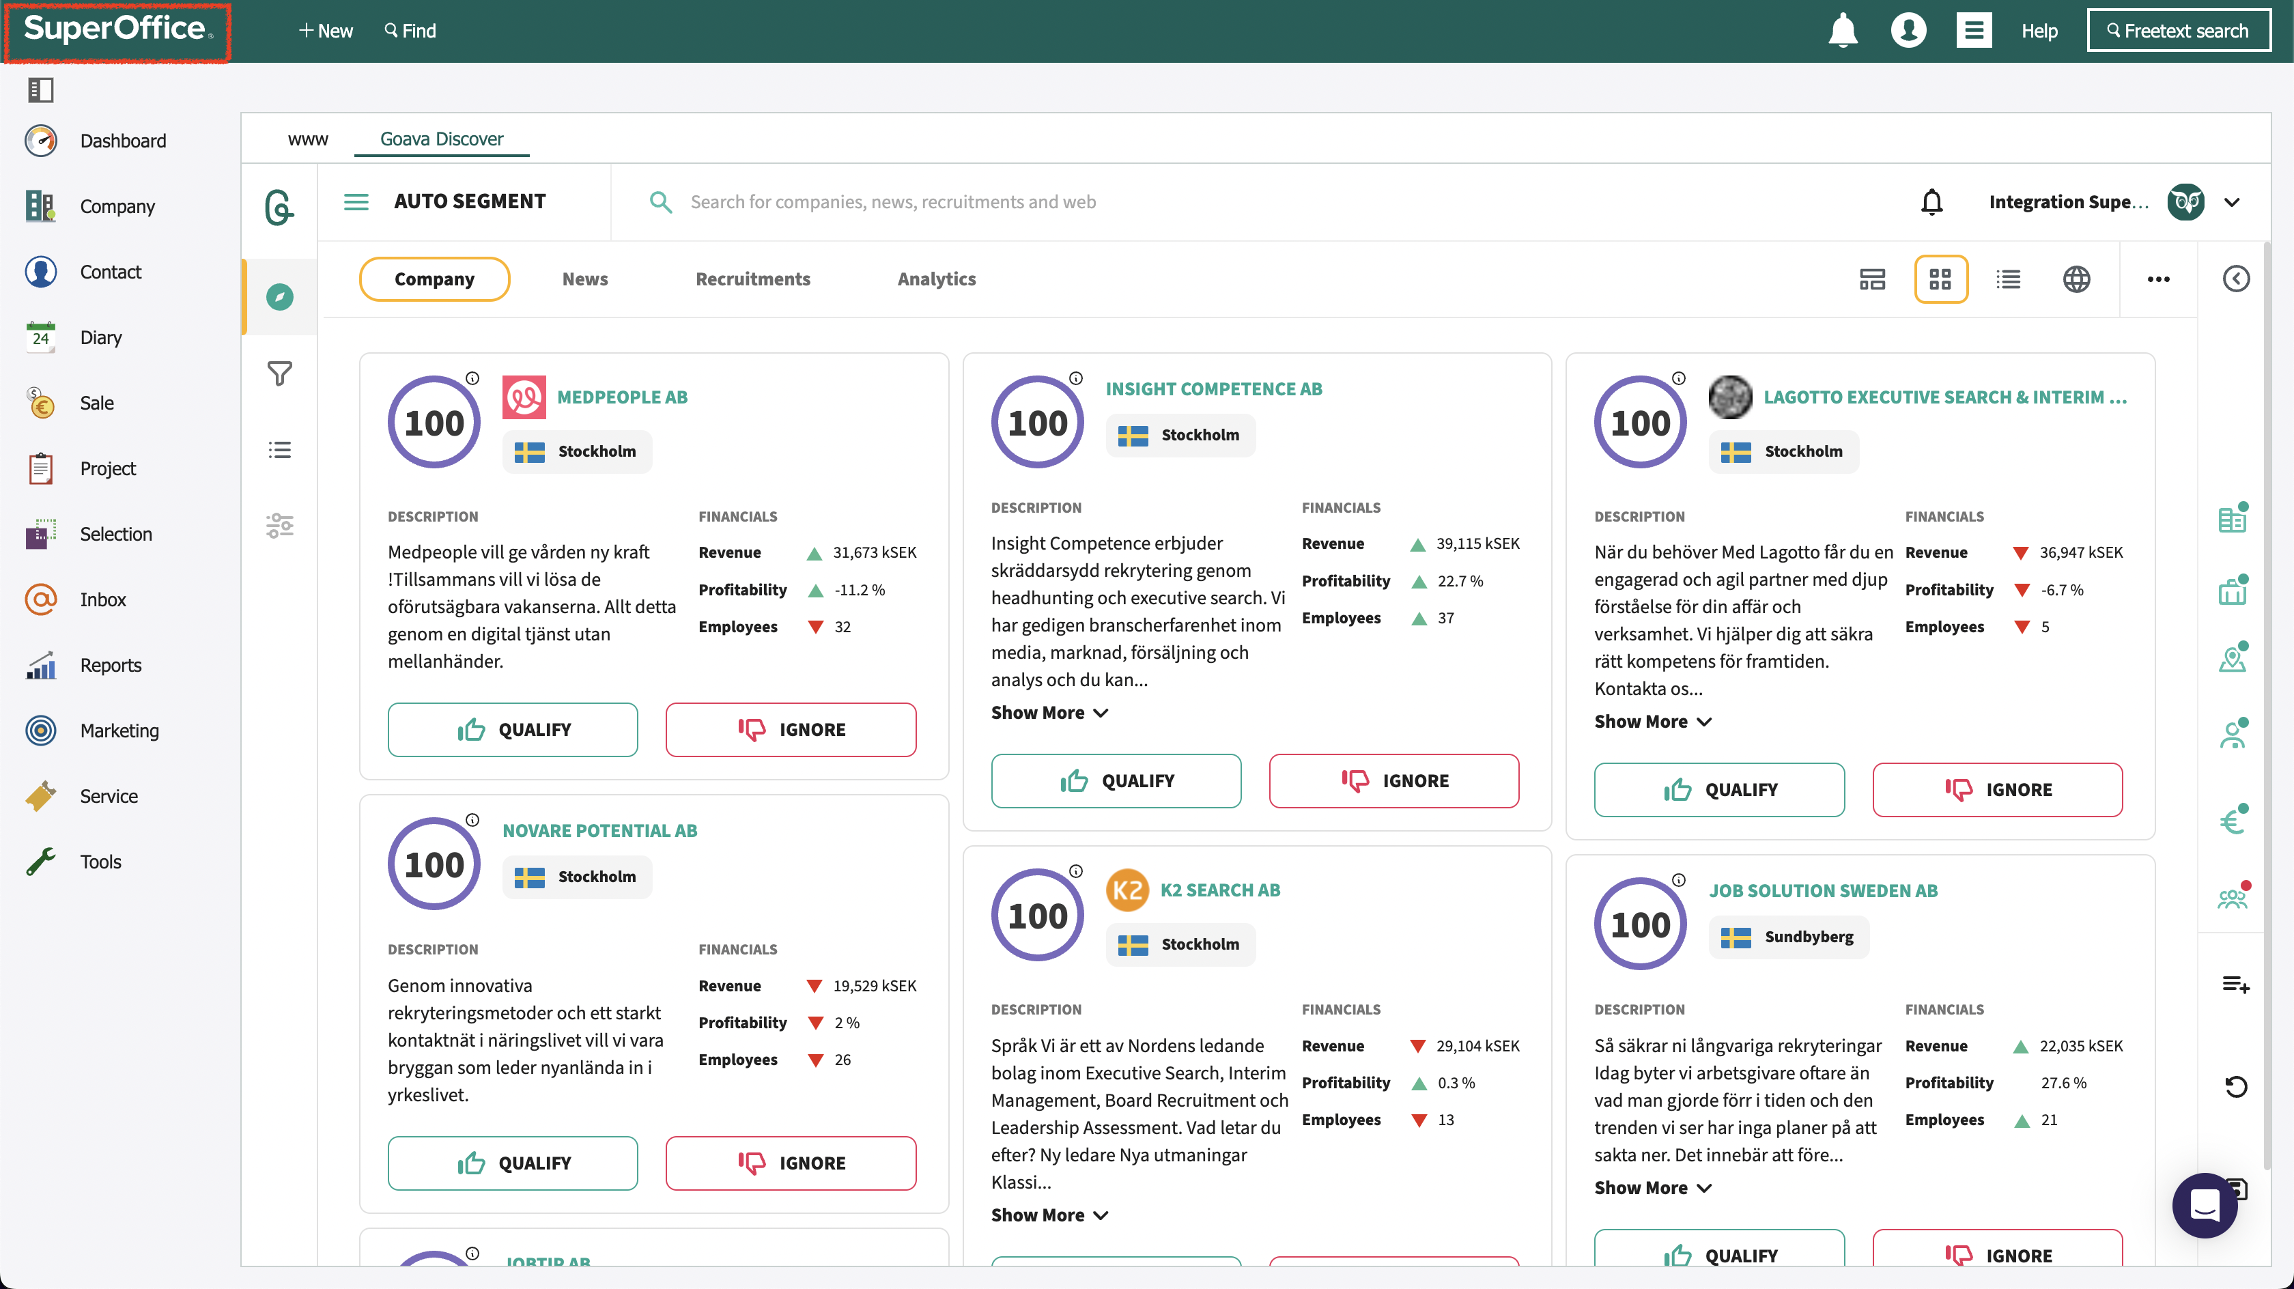Switch to the list view layout
The image size is (2294, 1289).
(2008, 279)
